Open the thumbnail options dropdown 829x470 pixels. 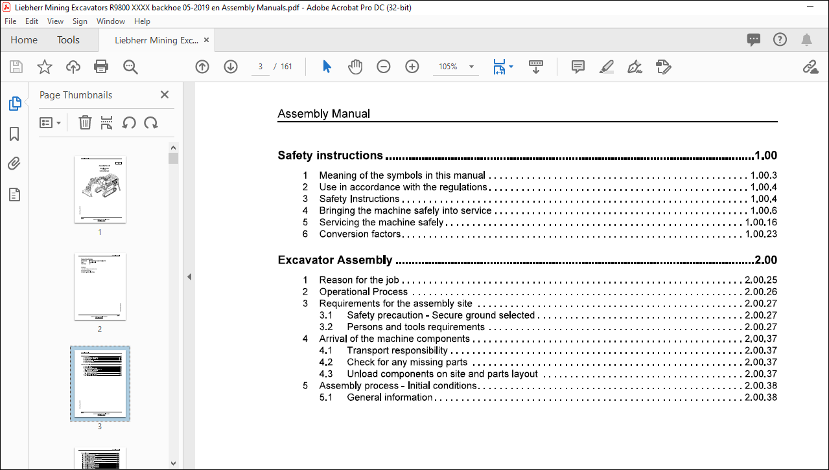click(50, 122)
